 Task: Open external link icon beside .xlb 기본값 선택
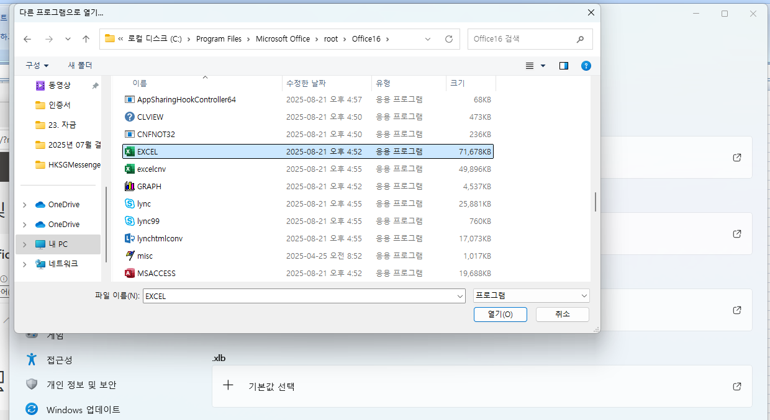click(737, 386)
